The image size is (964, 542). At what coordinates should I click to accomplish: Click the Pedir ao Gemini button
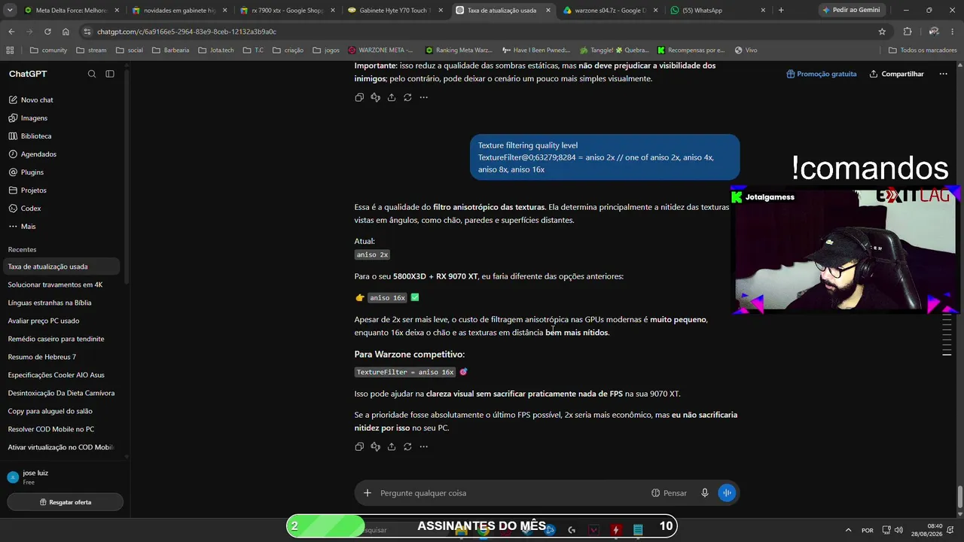(x=850, y=11)
